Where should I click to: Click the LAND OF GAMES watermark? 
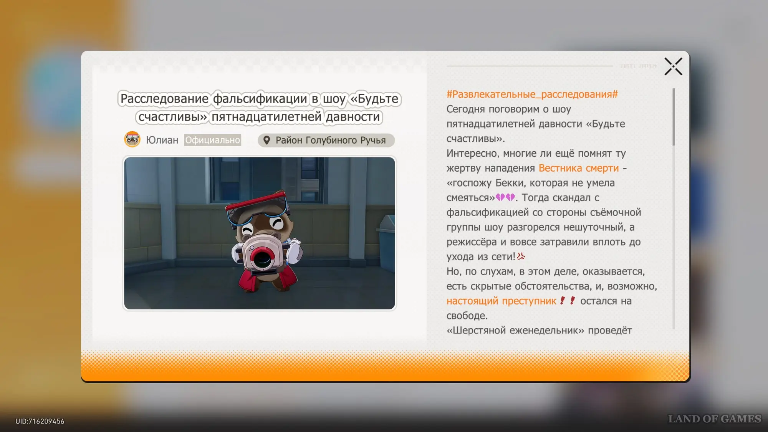(x=714, y=419)
